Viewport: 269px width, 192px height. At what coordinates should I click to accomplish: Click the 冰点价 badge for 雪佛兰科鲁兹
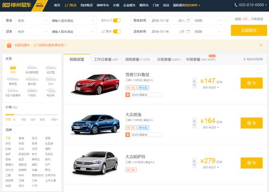[128, 95]
